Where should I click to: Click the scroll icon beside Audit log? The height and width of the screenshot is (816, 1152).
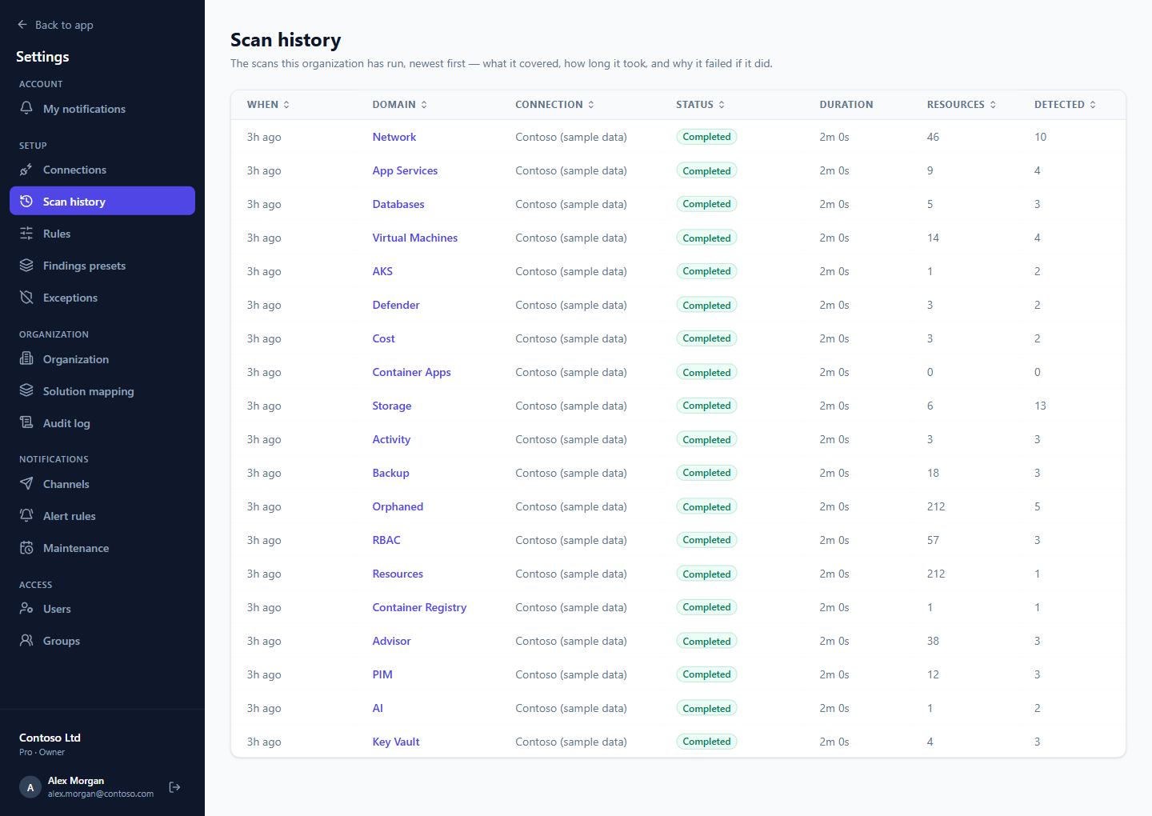point(26,422)
